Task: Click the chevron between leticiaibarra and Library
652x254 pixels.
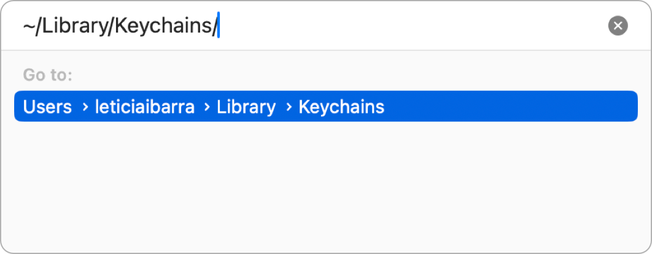Action: 206,107
